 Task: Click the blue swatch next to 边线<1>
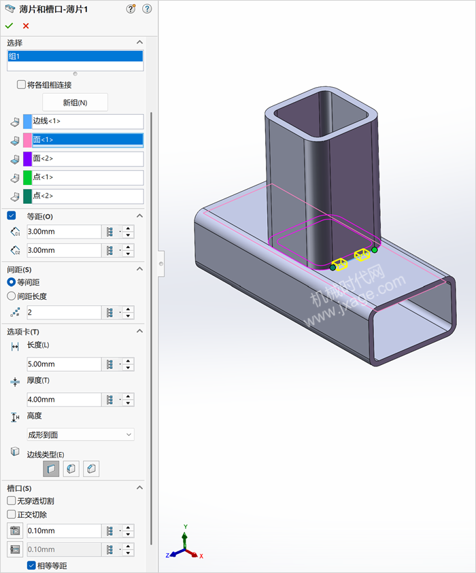pos(27,122)
